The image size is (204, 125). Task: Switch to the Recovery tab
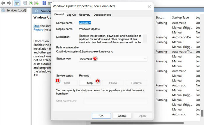(x=85, y=15)
